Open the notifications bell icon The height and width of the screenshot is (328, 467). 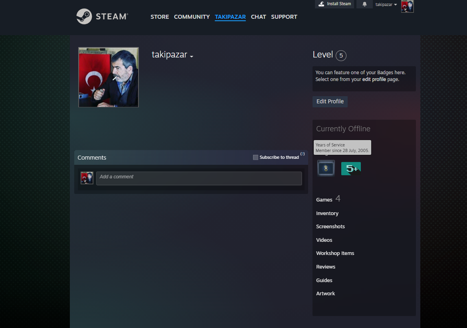364,4
